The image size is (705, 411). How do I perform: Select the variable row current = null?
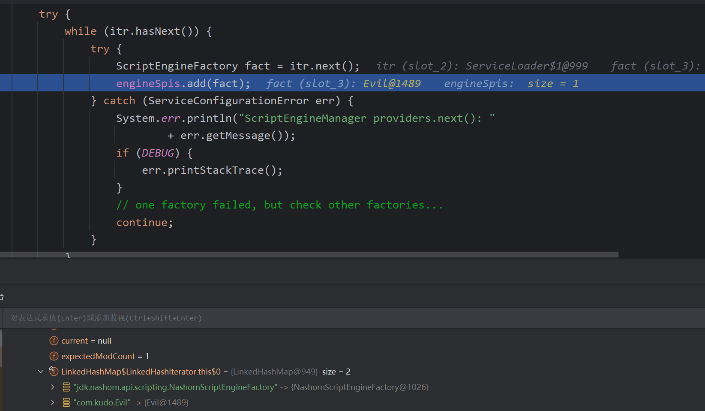(x=86, y=341)
